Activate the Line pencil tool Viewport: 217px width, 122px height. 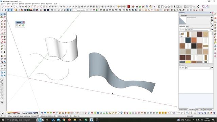(2, 21)
